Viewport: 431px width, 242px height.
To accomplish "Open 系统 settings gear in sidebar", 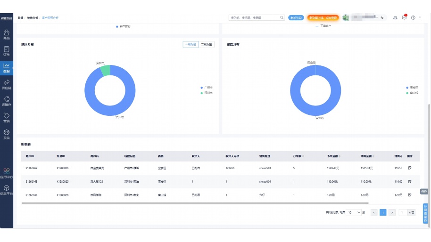I will pyautogui.click(x=6, y=134).
